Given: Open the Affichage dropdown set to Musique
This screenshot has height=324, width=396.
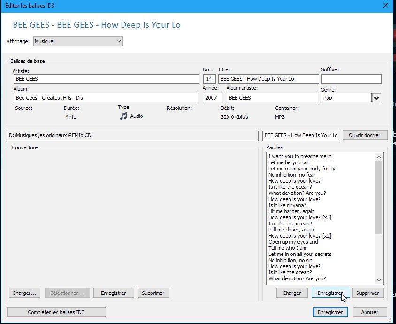Looking at the screenshot, I should pos(78,41).
